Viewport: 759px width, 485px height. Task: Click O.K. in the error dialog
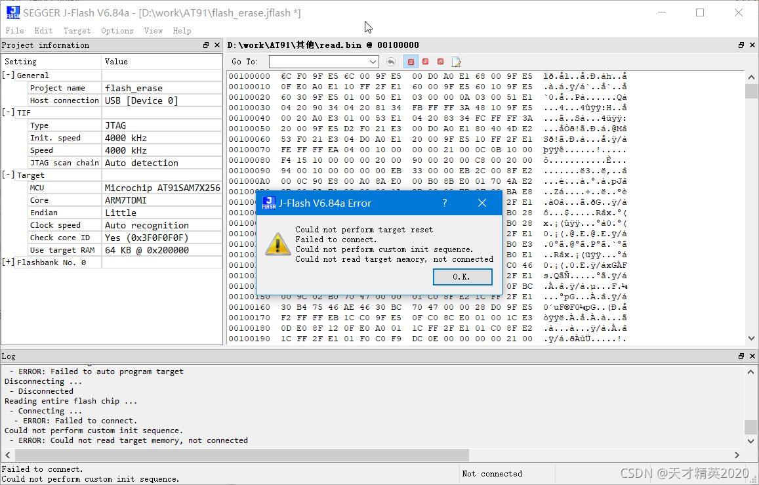(x=462, y=277)
